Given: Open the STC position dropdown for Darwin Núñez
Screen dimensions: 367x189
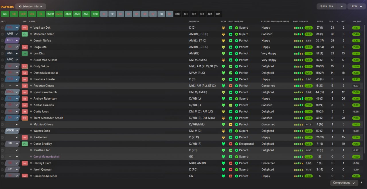Looking at the screenshot, I should [12, 41].
